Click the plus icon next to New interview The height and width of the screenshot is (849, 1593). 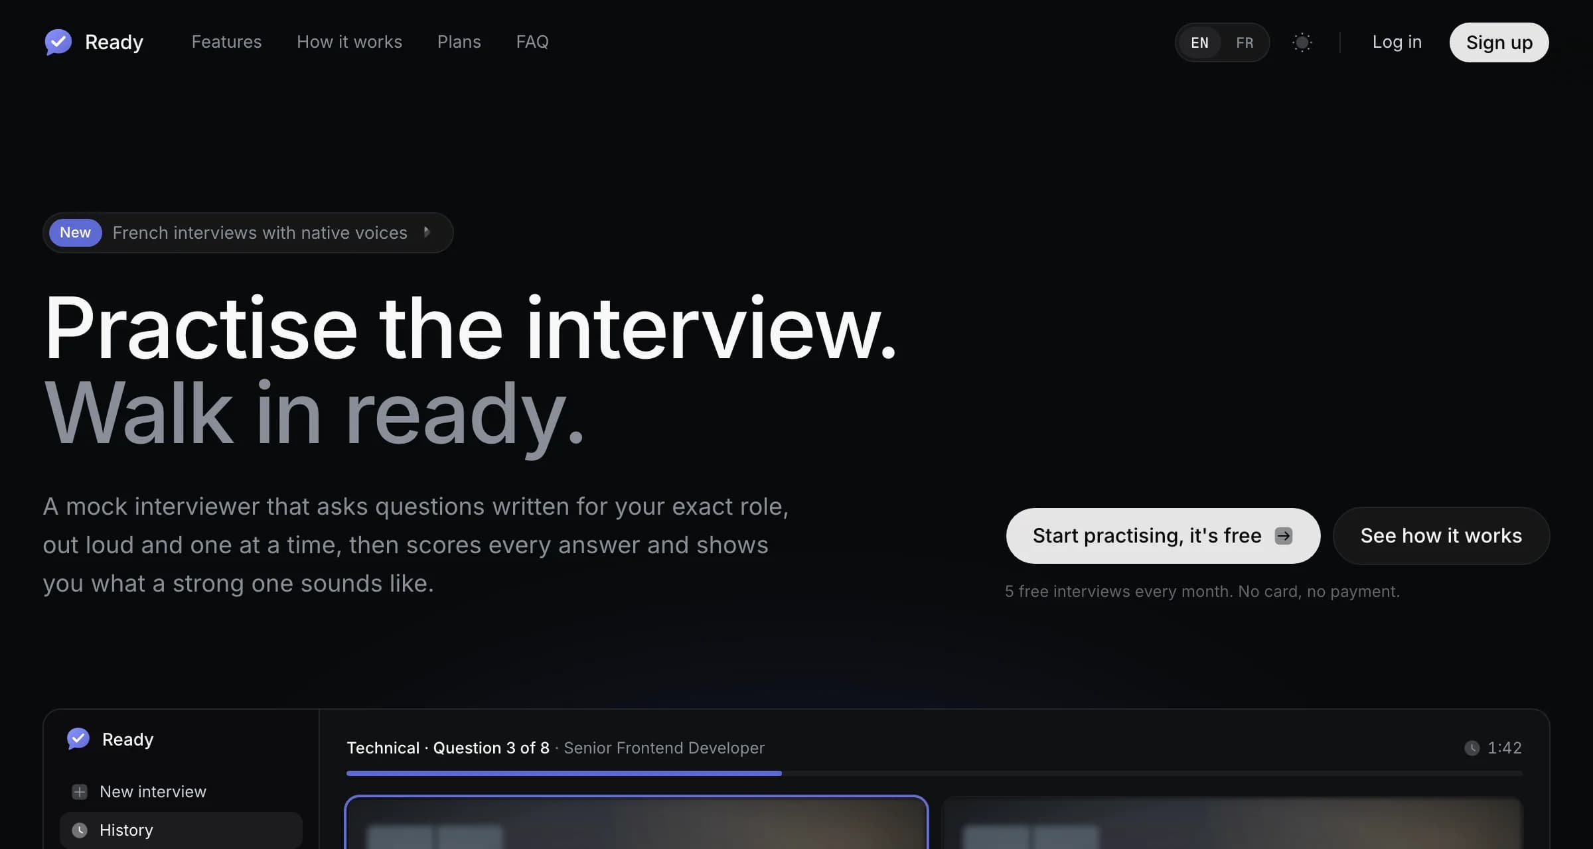pyautogui.click(x=80, y=792)
